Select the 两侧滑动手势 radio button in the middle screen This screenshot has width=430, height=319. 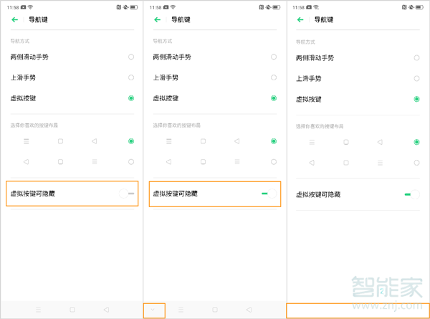274,57
